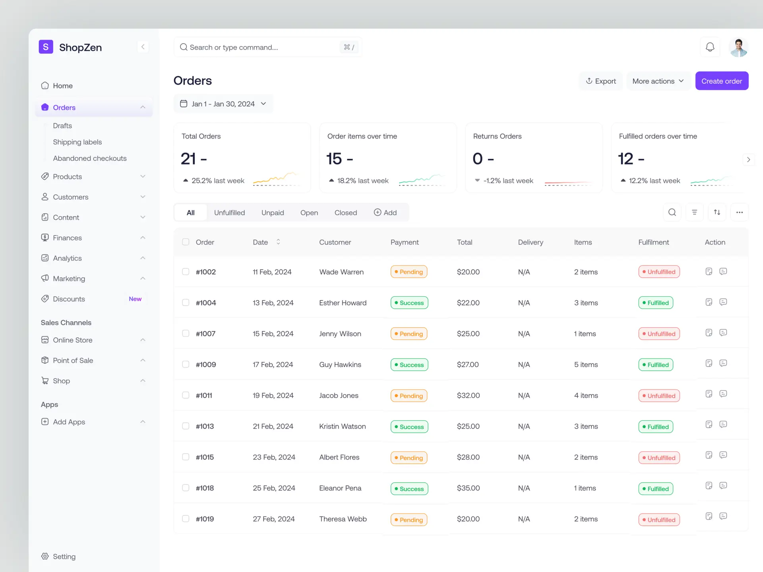Screen dimensions: 763x572
Task: Check the box for order #1019
Action: click(186, 519)
